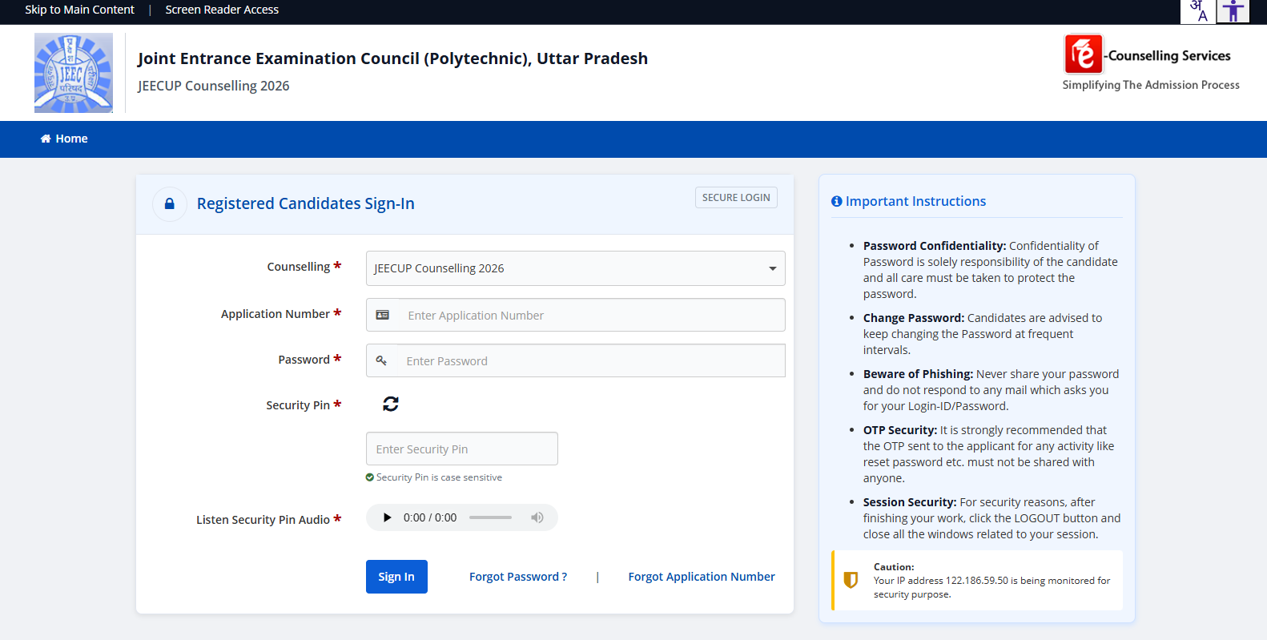Click the 'Password' field label

tap(304, 360)
